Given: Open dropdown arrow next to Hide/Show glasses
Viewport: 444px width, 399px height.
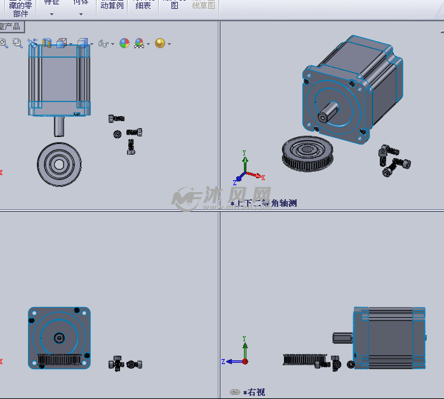Looking at the screenshot, I should [113, 44].
